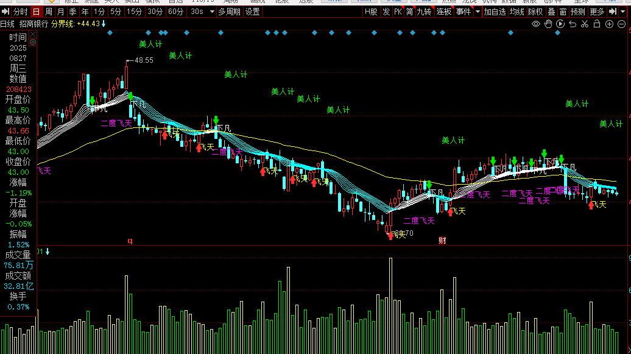This screenshot has height=354, width=631.
Task: Expand the period dropdown after 30s
Action: pos(212,12)
